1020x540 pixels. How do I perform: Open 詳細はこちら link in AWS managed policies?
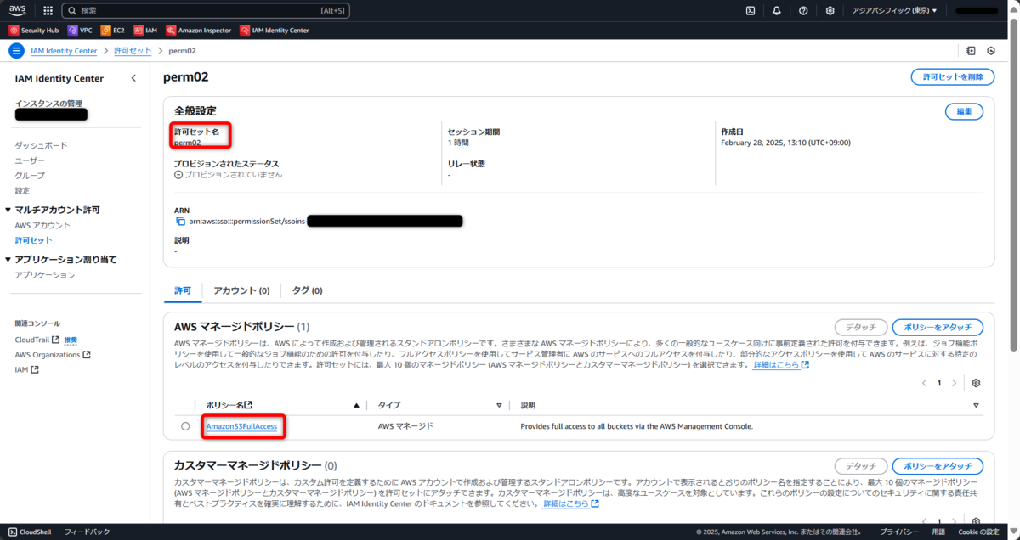click(x=781, y=365)
